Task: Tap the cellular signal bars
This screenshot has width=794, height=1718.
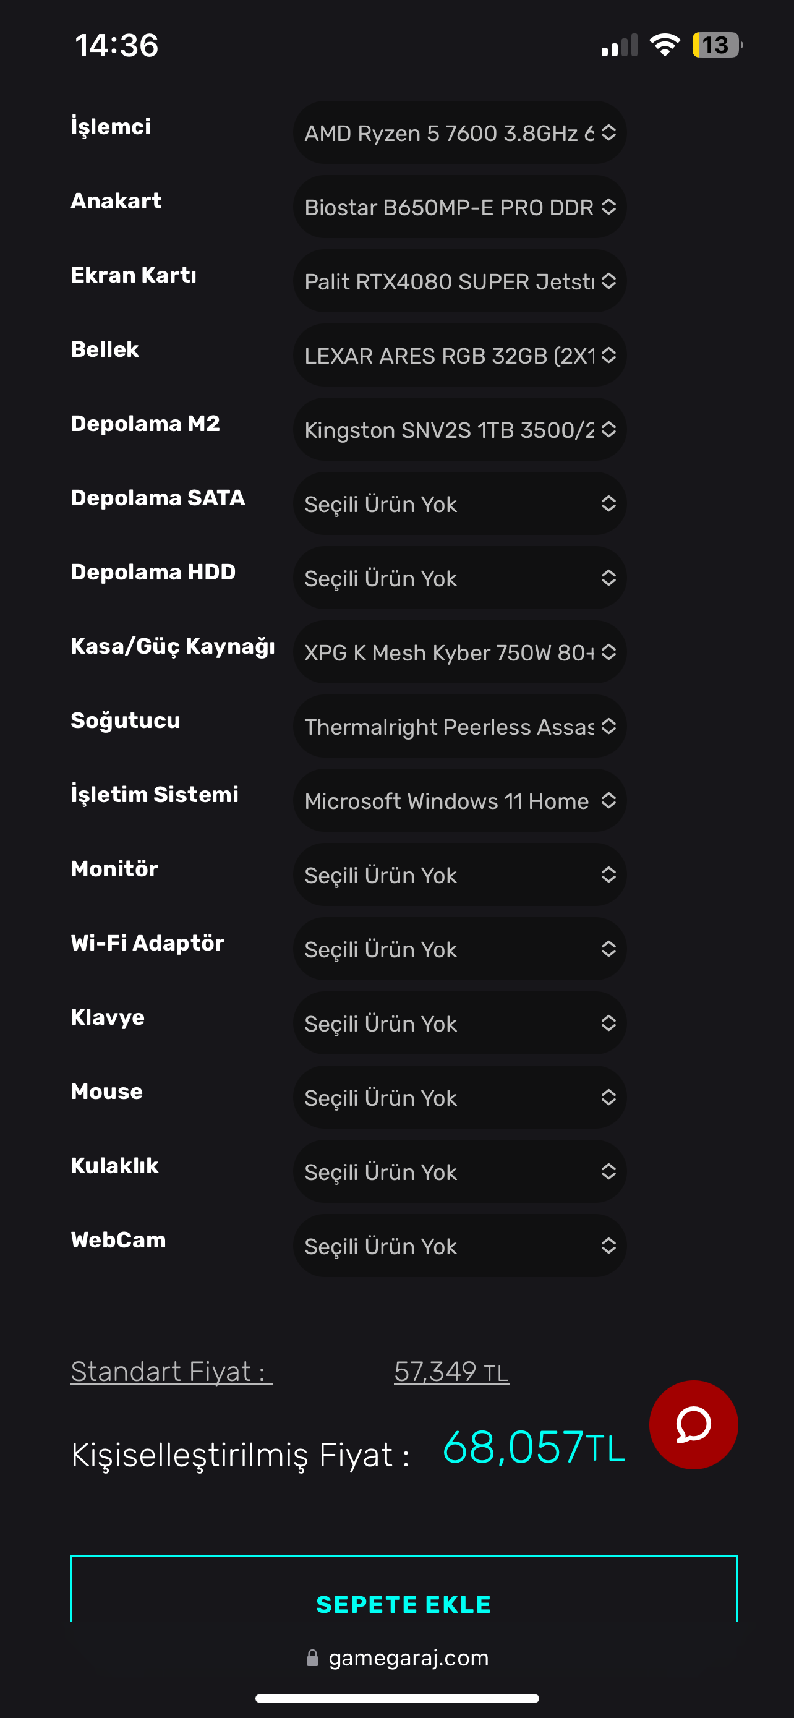Action: pos(620,46)
